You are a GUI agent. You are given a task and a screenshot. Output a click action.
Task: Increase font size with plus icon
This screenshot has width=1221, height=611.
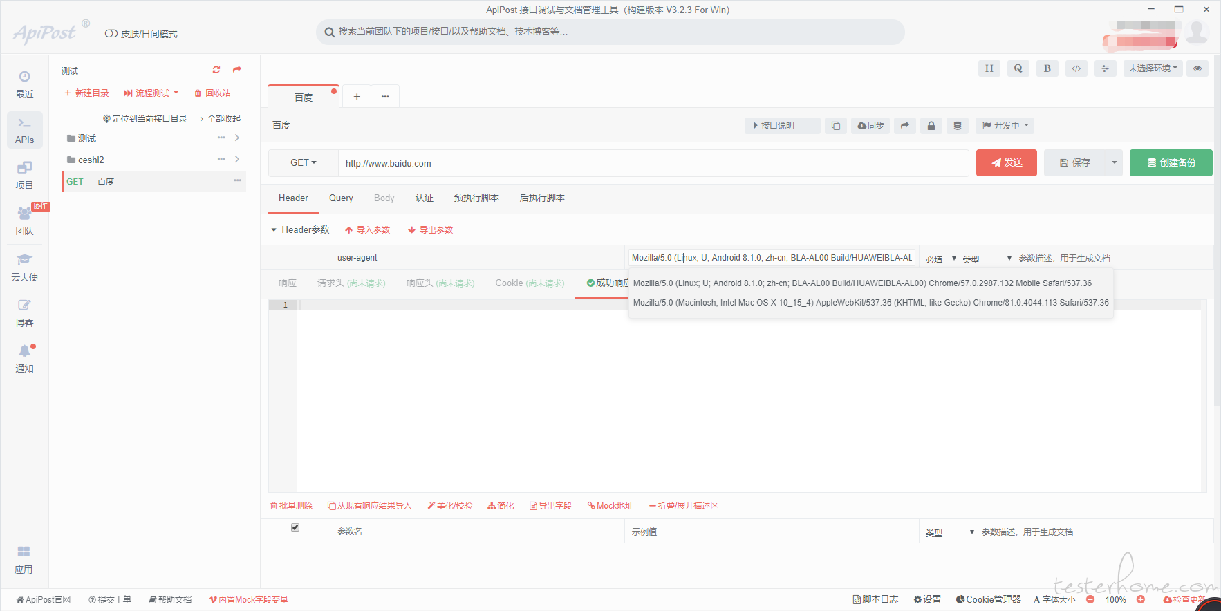[x=1141, y=600]
